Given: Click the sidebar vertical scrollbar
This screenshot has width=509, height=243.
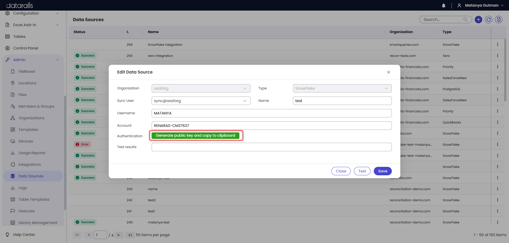Looking at the screenshot, I should point(65,153).
